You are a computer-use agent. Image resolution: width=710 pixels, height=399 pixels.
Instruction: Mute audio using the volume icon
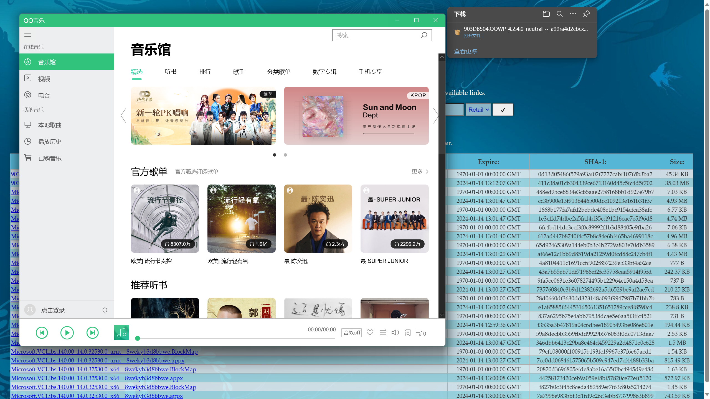pos(395,332)
